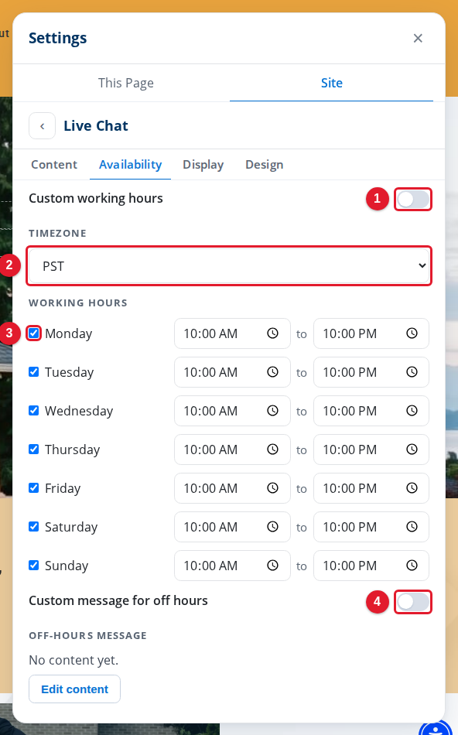The image size is (458, 735).
Task: Open clock picker for Thursday start time
Action: coord(273,450)
